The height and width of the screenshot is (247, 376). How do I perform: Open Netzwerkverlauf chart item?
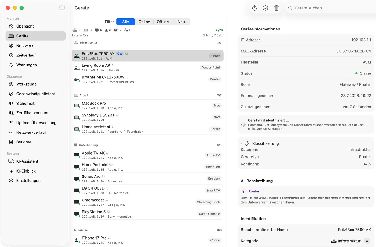point(35,132)
